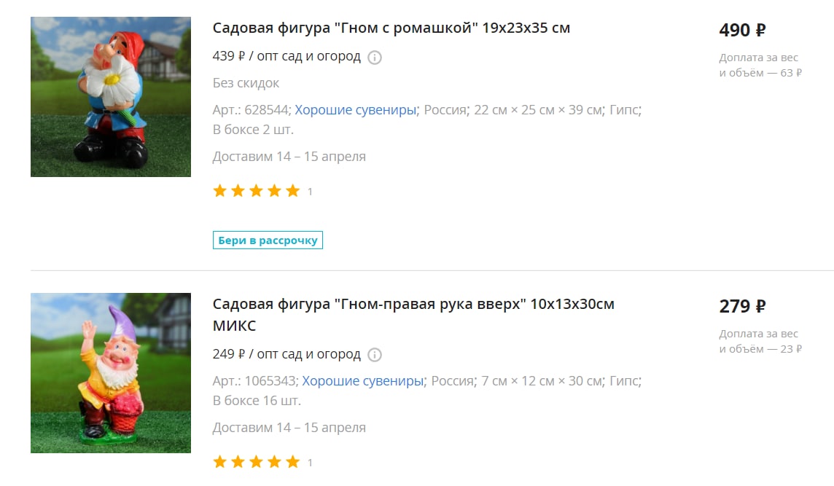
Task: Open product title "Гном с ромашкой" 19х23х35 см
Action: [391, 28]
